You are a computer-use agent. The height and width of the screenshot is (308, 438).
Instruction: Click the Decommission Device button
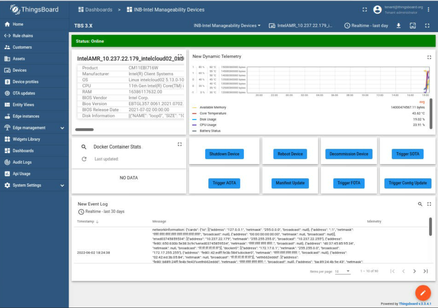coord(349,154)
